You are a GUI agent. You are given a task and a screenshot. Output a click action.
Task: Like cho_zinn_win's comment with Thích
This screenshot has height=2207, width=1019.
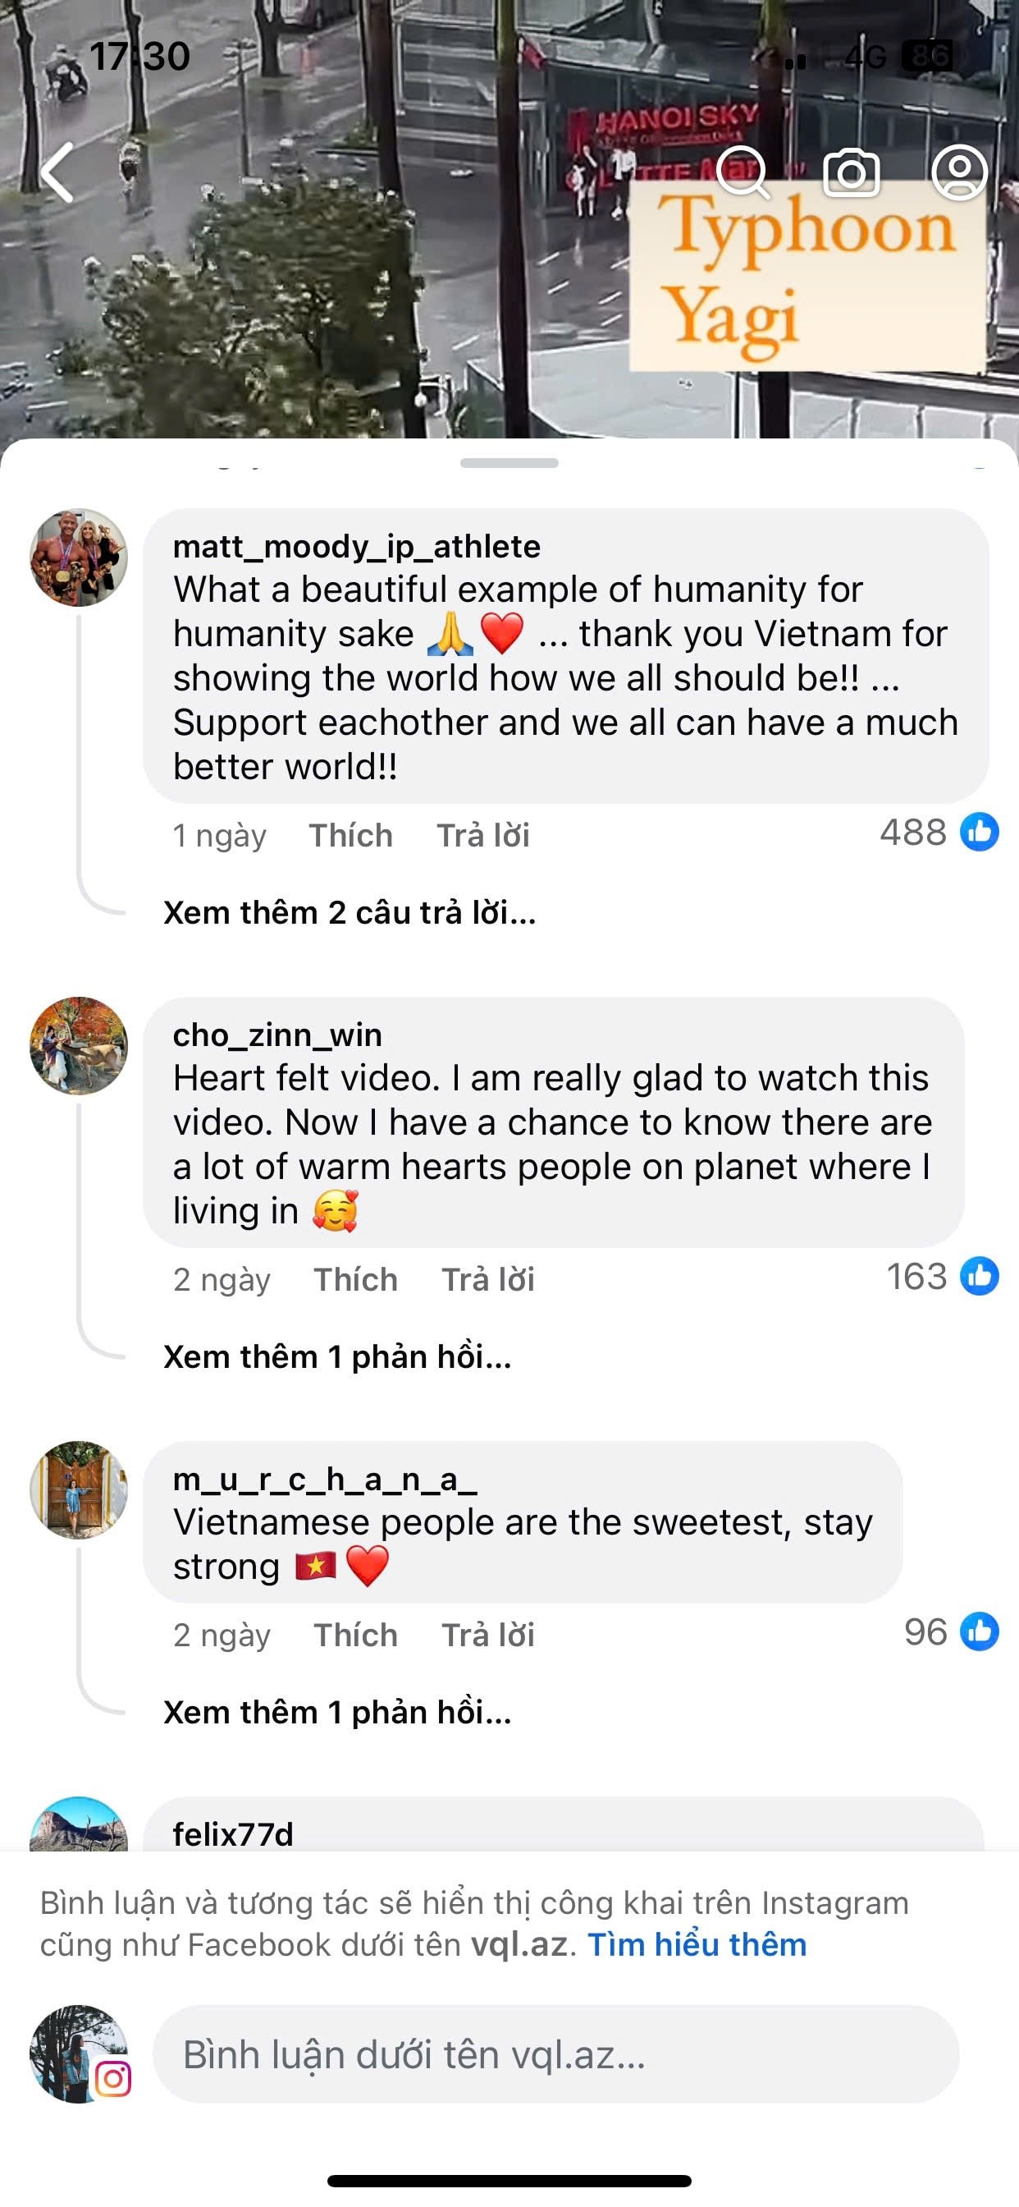click(355, 1279)
